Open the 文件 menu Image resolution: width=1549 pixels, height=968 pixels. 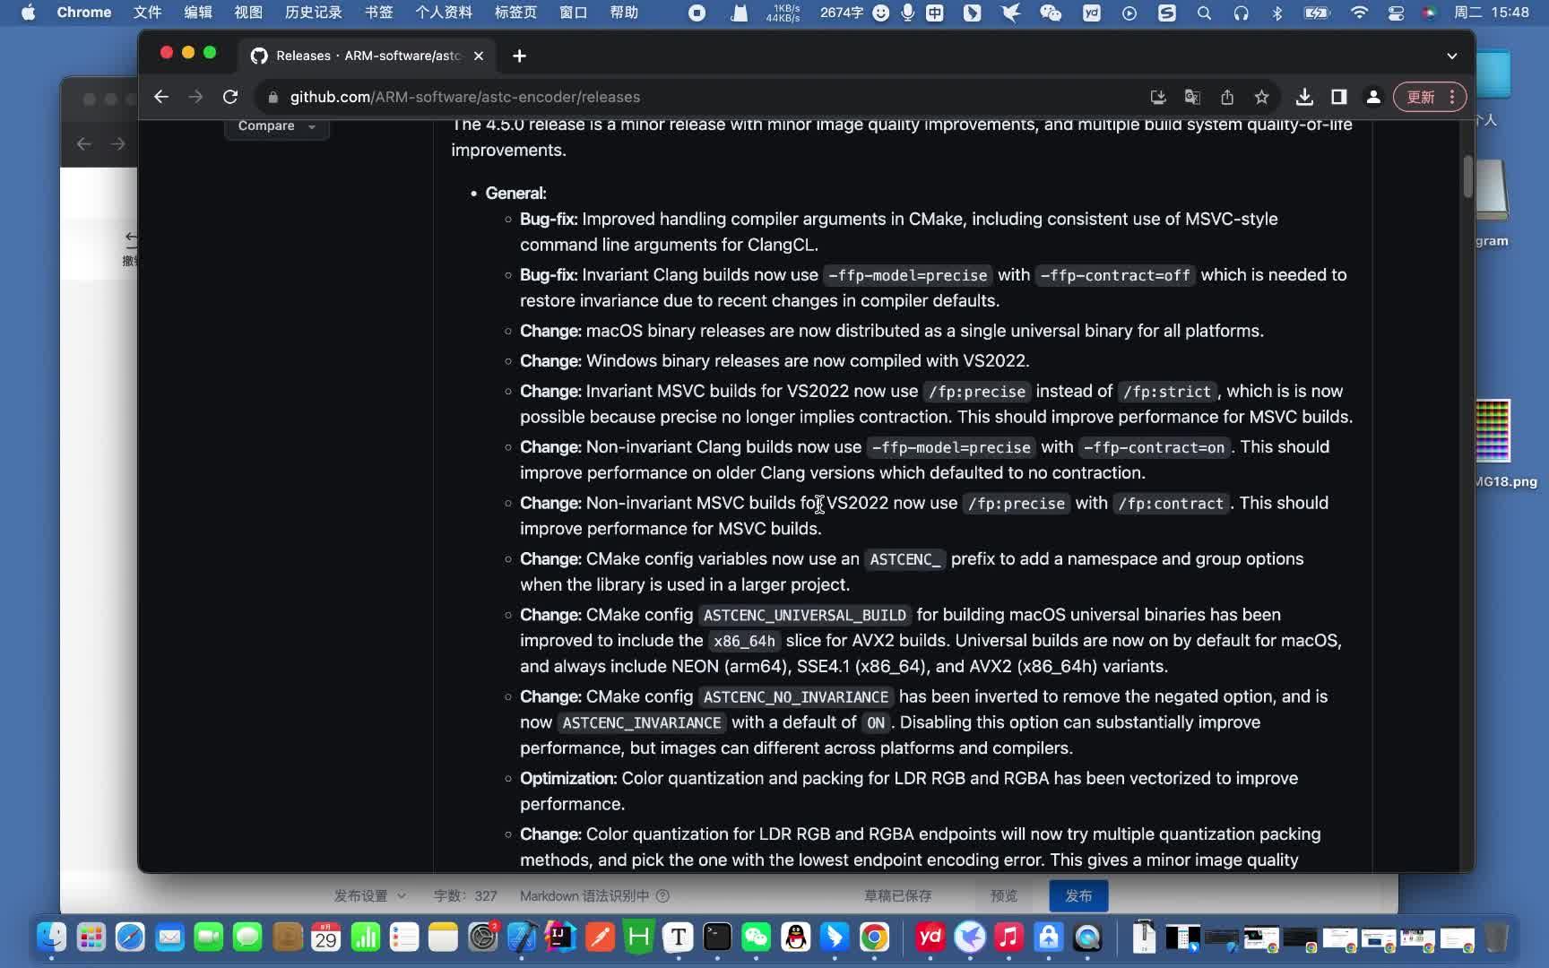click(147, 13)
